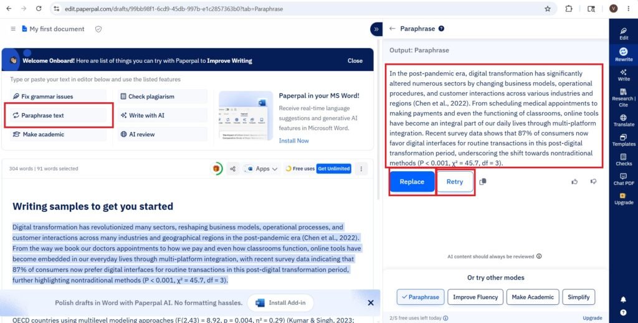Screen dimensions: 638x323
Task: Click Fix grammar issues feature
Action: (58, 96)
